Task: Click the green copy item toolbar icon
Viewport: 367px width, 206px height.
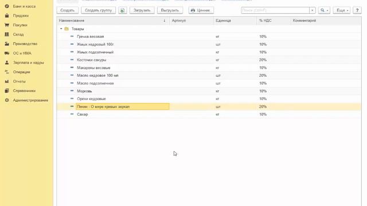Action: pyautogui.click(x=122, y=10)
